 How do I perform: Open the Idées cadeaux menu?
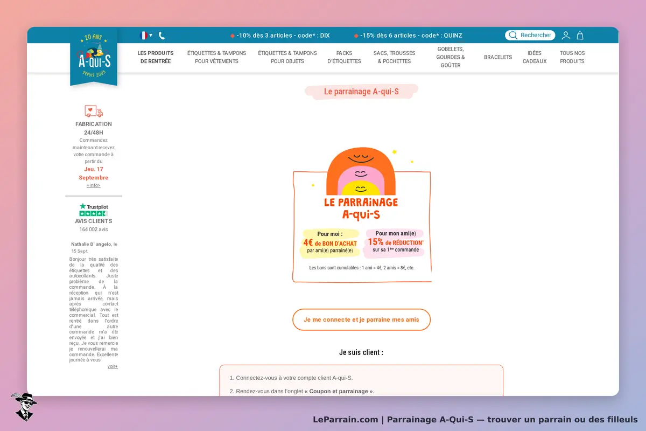[x=535, y=57]
